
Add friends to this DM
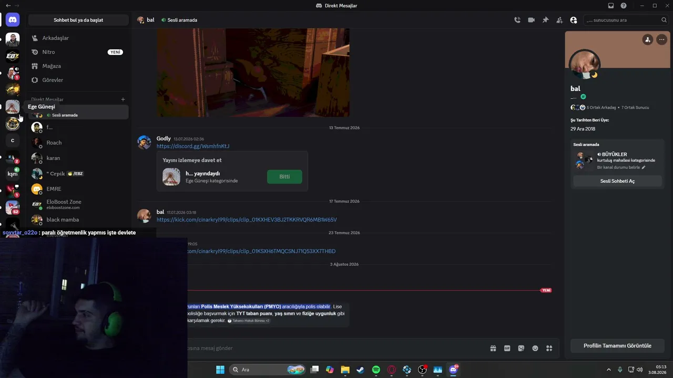tap(559, 20)
